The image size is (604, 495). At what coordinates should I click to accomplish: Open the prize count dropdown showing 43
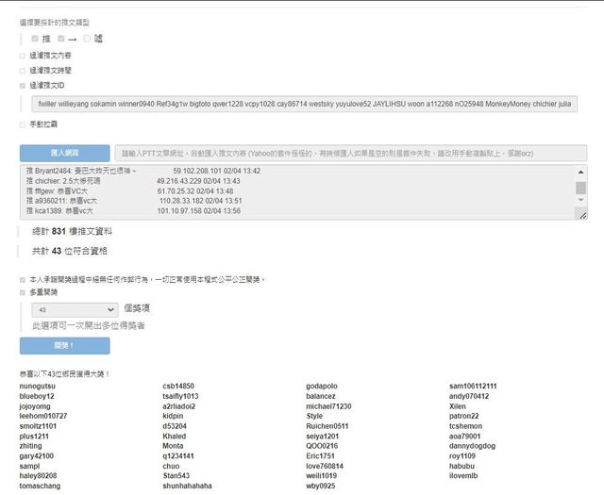point(74,308)
